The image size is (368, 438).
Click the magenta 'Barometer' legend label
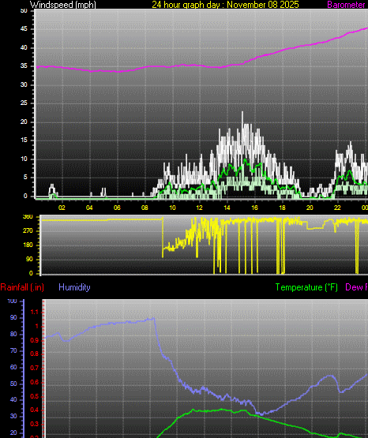(346, 5)
